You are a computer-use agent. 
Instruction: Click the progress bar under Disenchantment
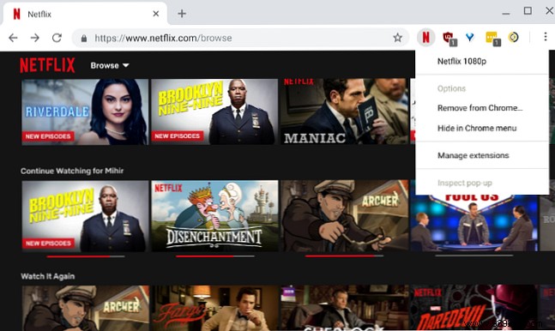(x=214, y=256)
